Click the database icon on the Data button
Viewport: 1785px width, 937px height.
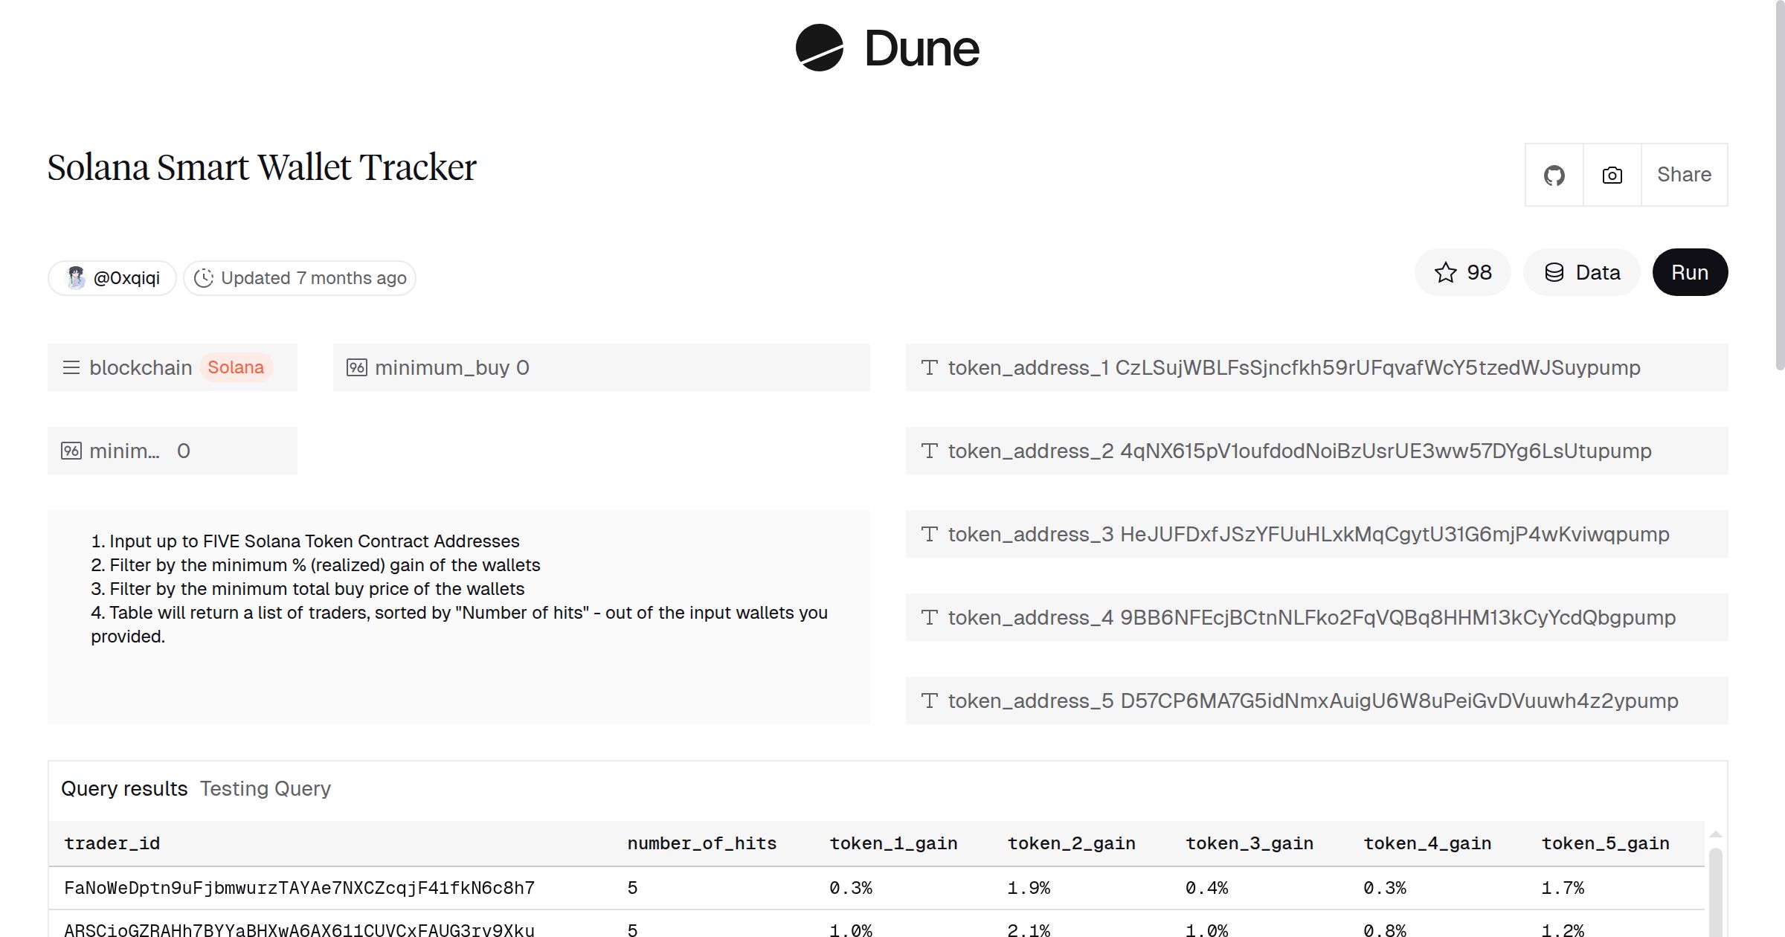[1555, 272]
